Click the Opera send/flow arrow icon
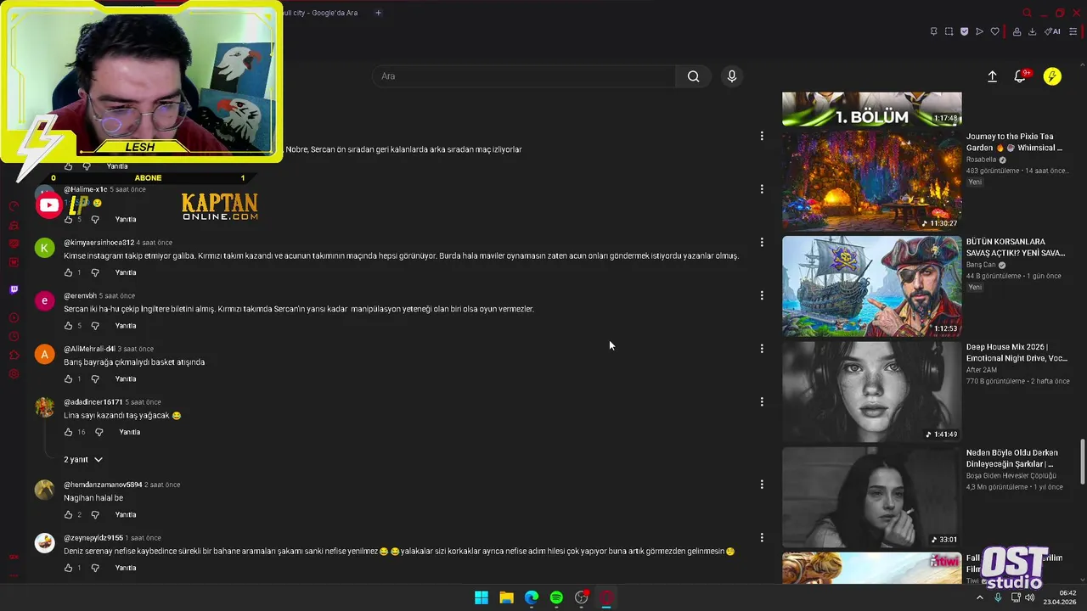This screenshot has width=1087, height=611. tap(979, 31)
